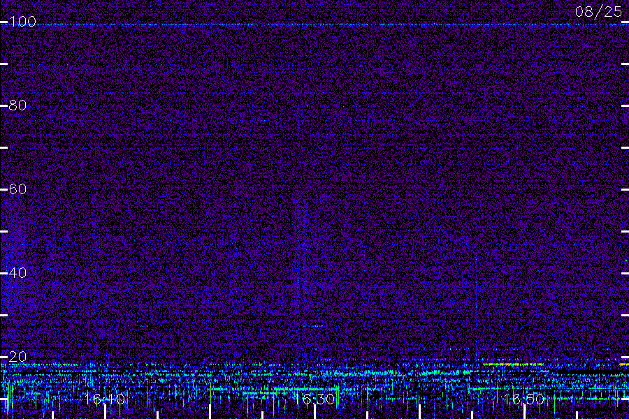Click the 16:10 time axis label

point(105,399)
